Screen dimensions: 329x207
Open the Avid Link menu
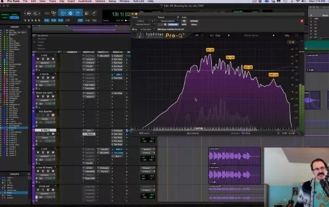click(x=139, y=1)
